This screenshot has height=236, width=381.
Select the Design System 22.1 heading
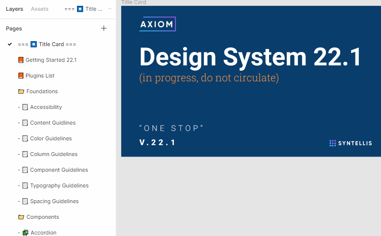[250, 57]
